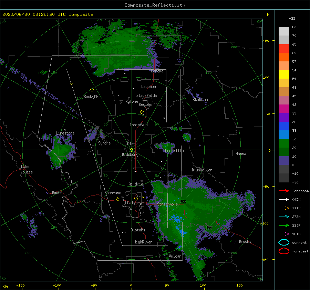Viewport: 310px width, 290px height.
Task: Select the 80 dBZ color swatch
Action: (284, 31)
